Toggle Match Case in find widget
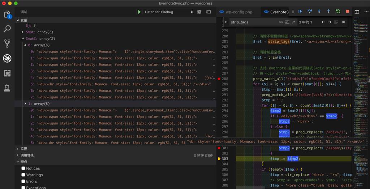Viewport: 370px width, 189px height. (281, 22)
